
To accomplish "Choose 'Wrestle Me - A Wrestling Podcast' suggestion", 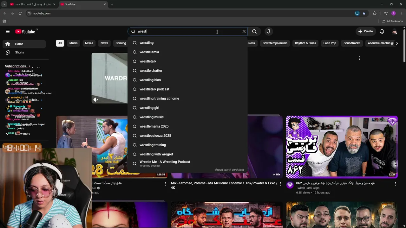I will tap(187, 163).
